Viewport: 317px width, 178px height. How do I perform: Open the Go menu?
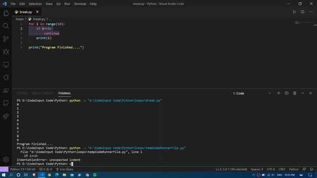coord(58,4)
